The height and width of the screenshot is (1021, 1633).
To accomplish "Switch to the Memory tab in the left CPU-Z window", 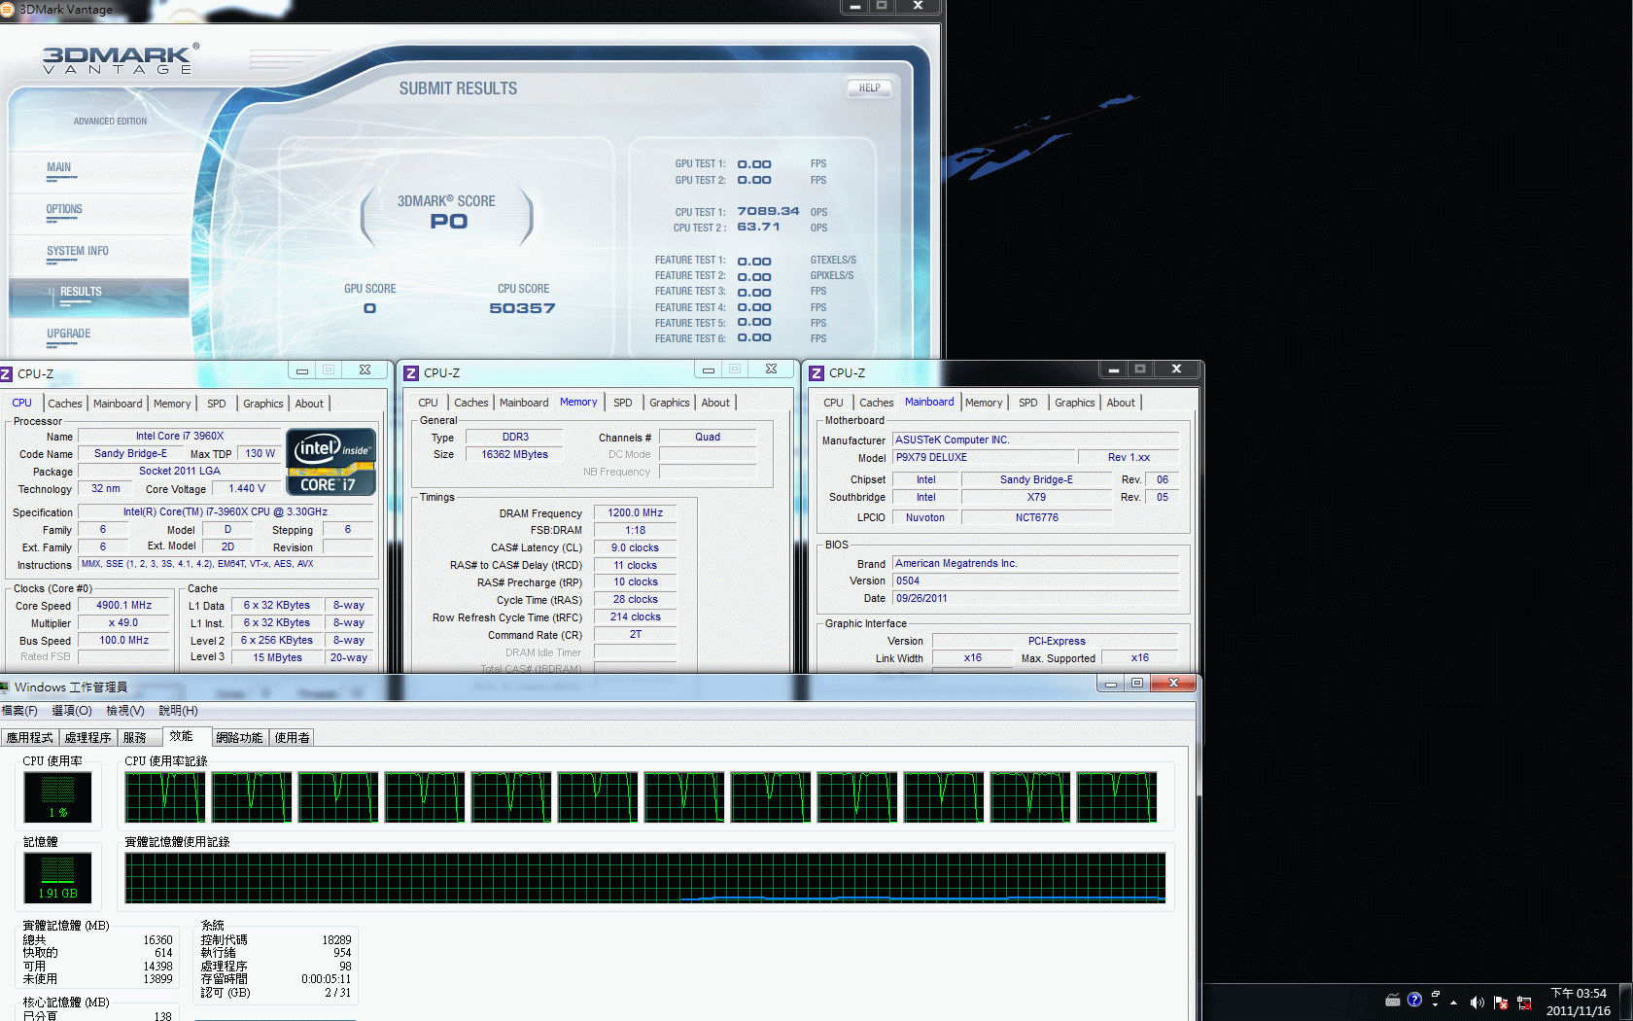I will [x=172, y=404].
